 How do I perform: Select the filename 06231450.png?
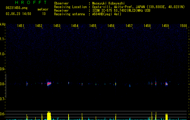(17, 8)
